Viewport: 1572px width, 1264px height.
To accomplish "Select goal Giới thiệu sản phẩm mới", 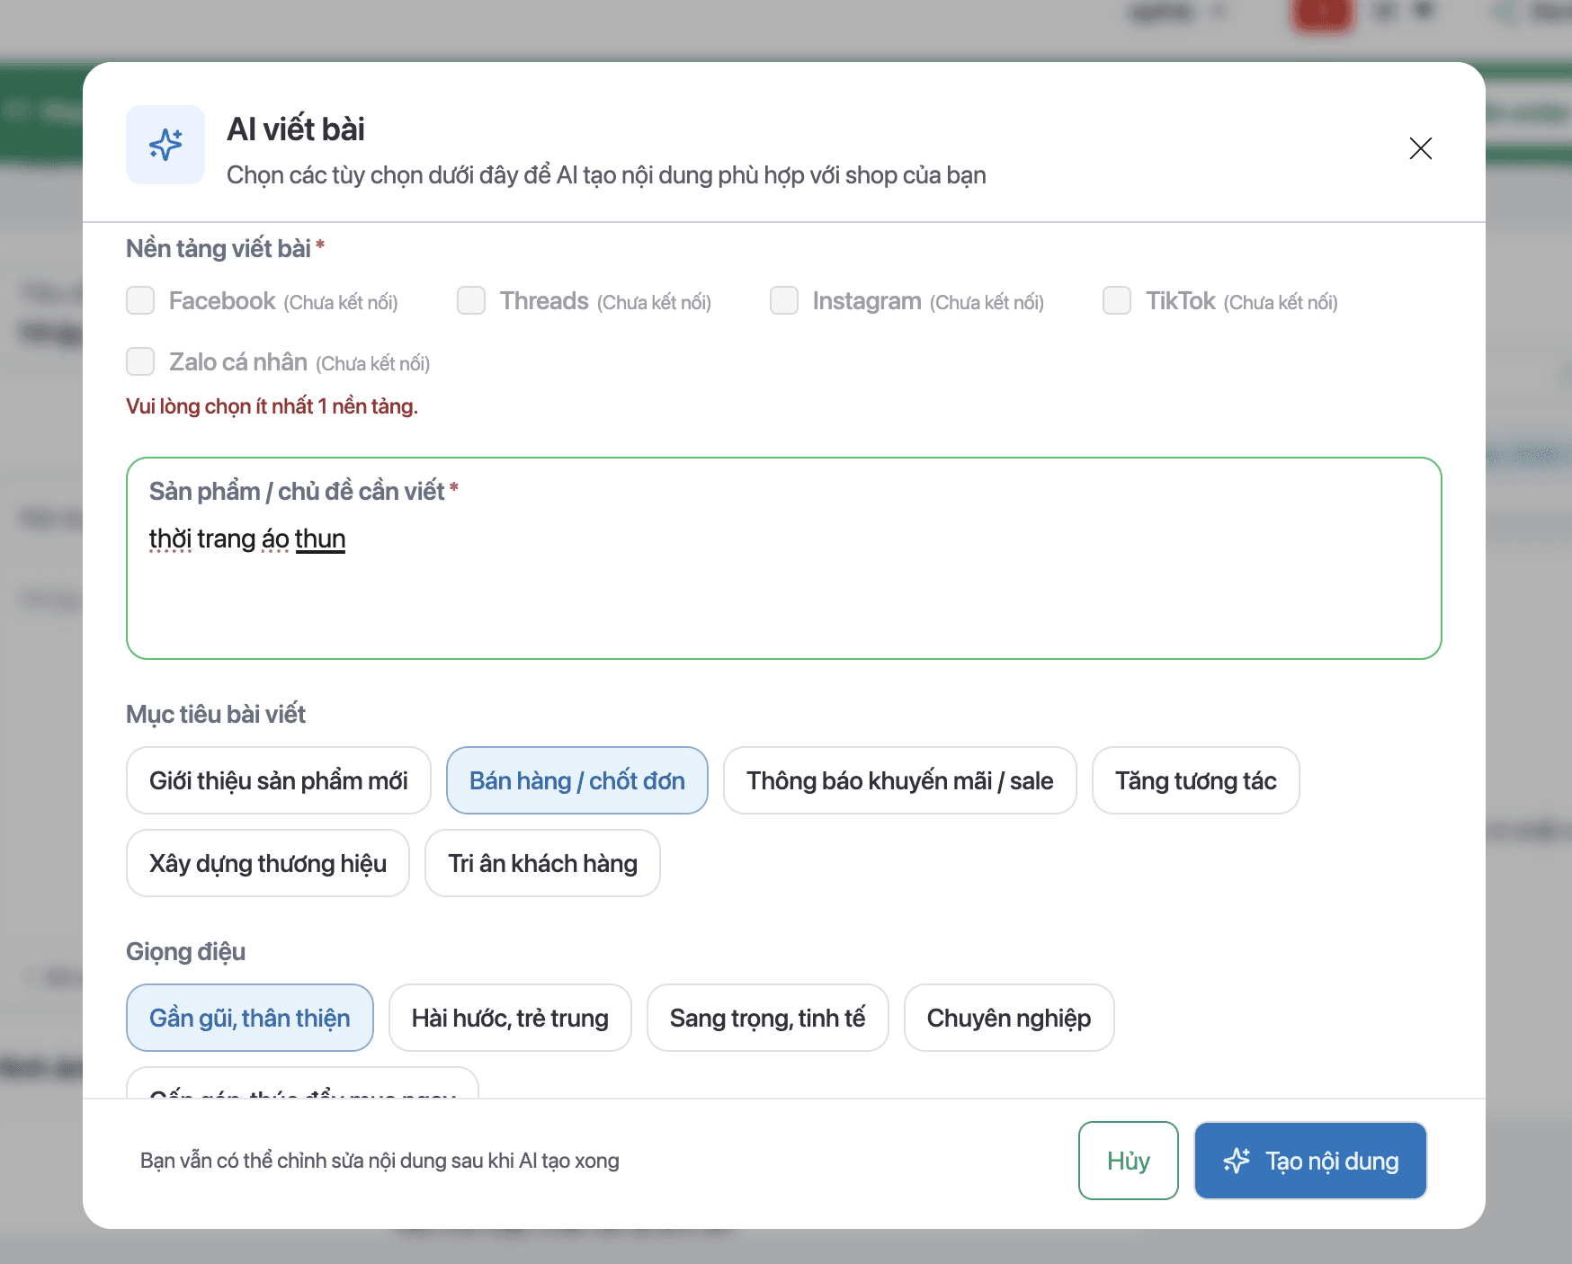I will tap(279, 780).
